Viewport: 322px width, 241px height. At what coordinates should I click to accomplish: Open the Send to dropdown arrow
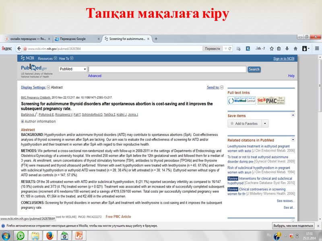[222, 87]
